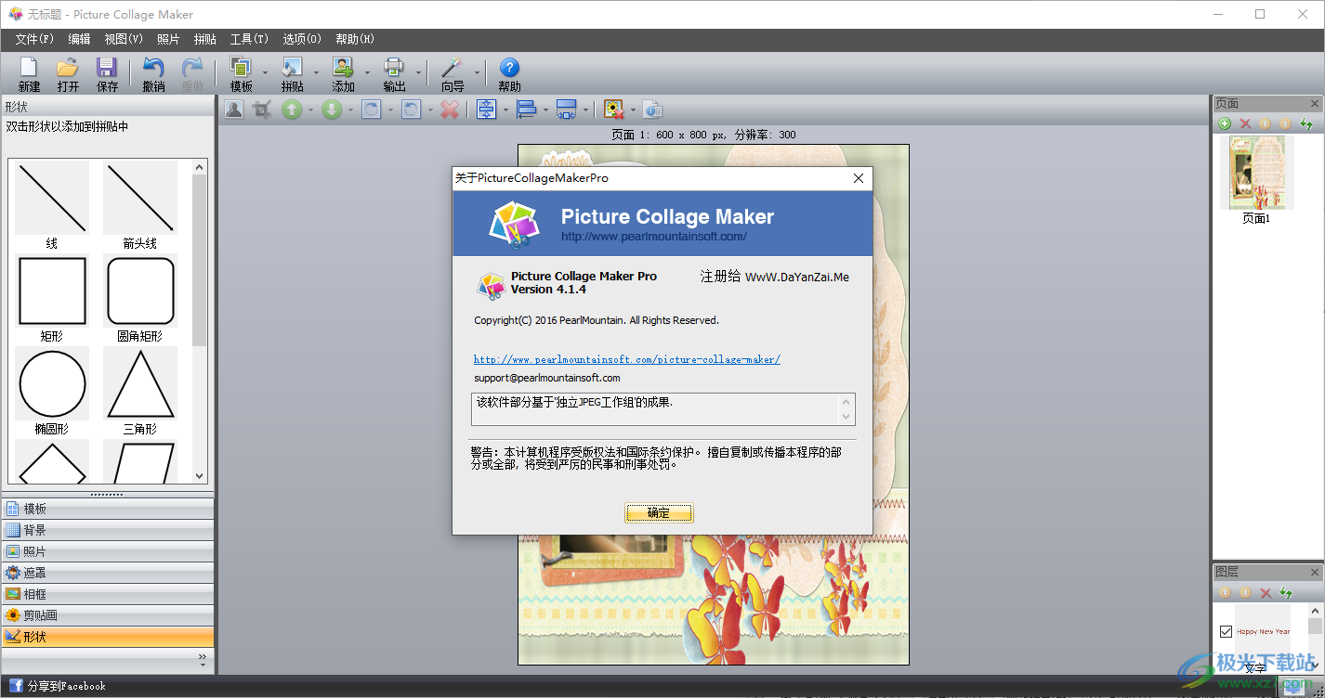Toggle the Happy New Year layer checkbox

click(x=1226, y=631)
